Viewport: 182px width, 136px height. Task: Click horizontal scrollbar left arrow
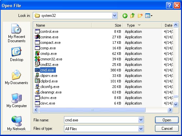coord(36,110)
